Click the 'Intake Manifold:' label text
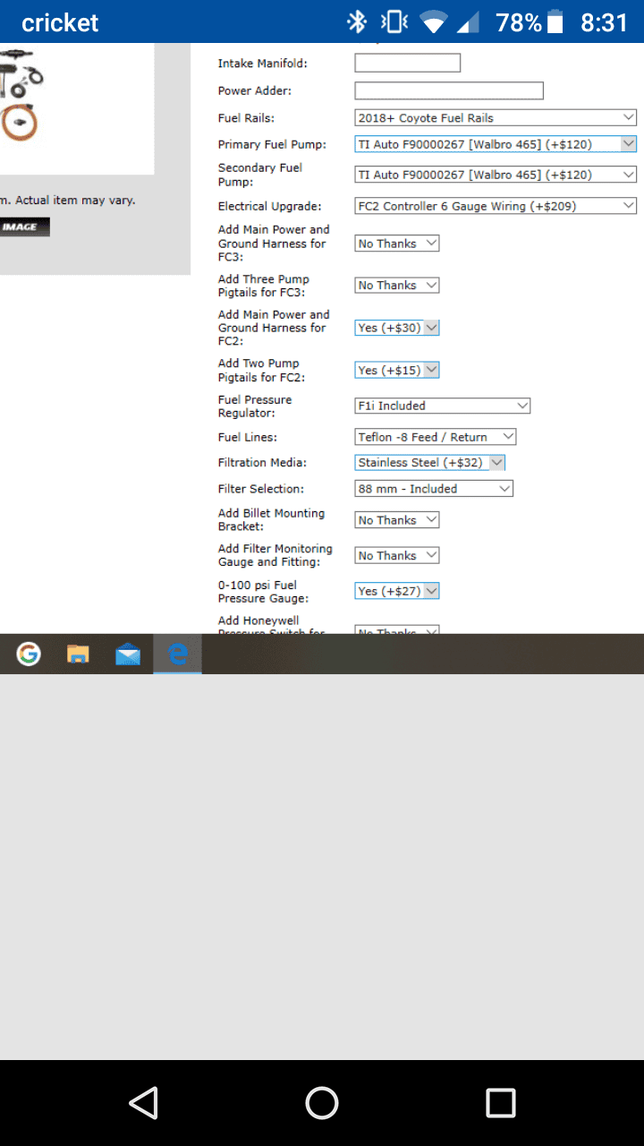This screenshot has height=1146, width=644. [x=263, y=64]
